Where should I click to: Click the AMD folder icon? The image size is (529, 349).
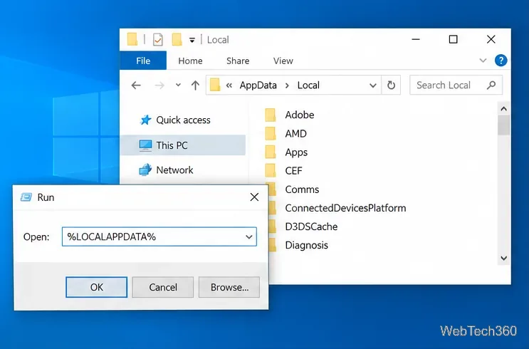(x=271, y=133)
